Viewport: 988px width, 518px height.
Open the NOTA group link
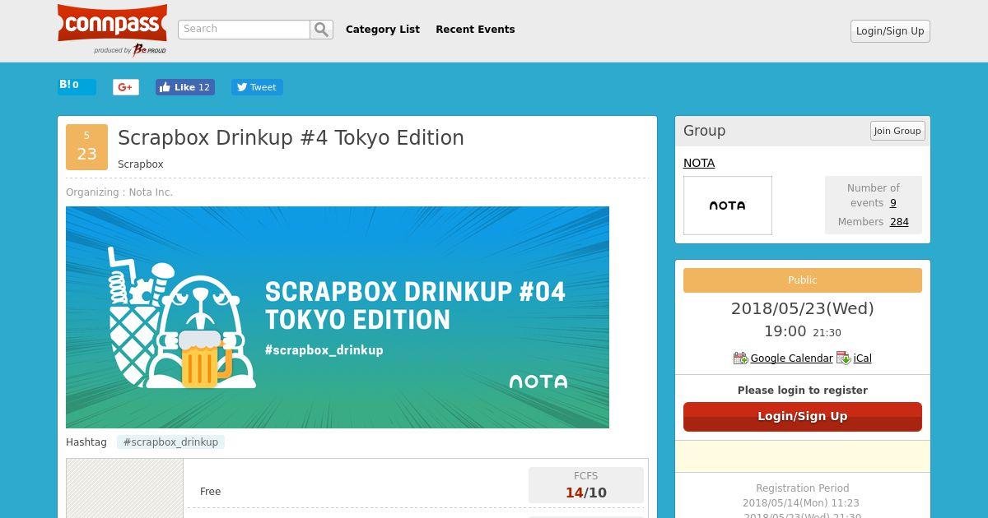coord(699,163)
